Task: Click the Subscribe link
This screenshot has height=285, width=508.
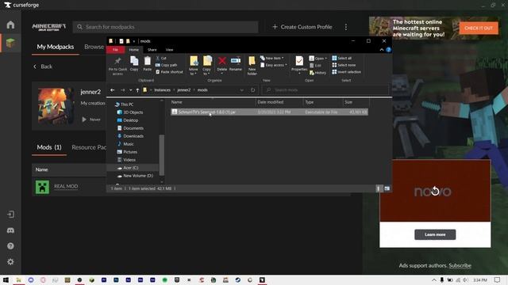Action: 460,266
